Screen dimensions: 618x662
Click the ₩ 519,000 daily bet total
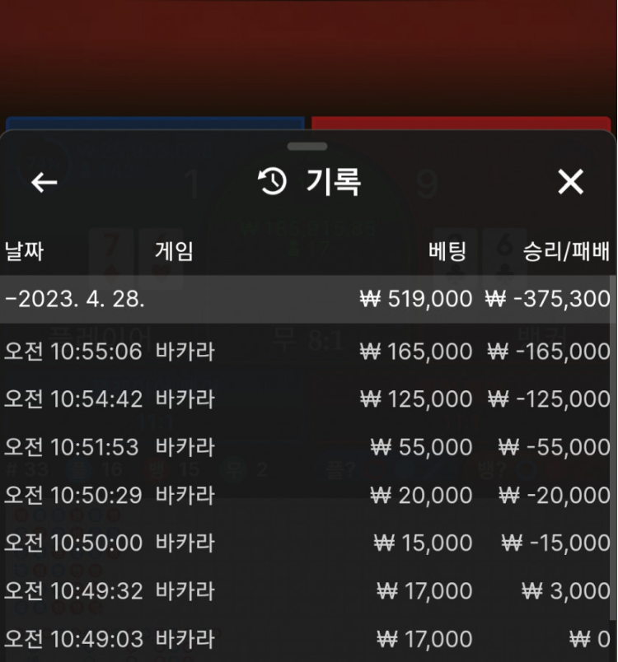tap(416, 299)
